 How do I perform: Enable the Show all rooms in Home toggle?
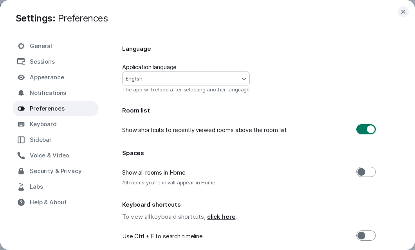pyautogui.click(x=366, y=172)
